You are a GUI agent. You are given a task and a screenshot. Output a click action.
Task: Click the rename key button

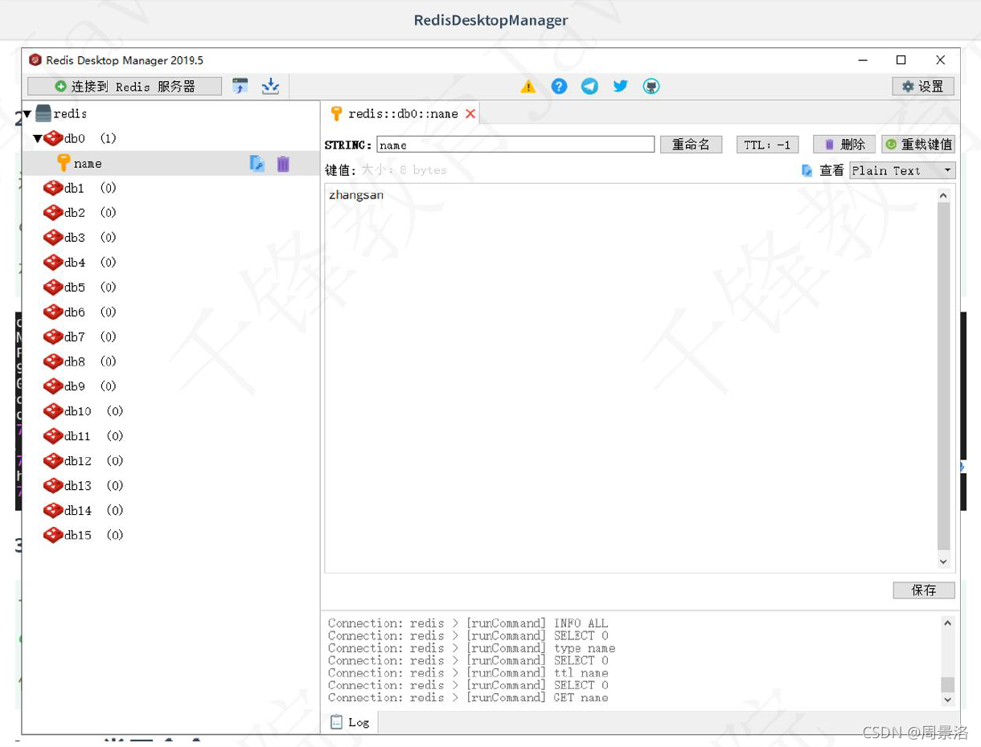click(692, 145)
